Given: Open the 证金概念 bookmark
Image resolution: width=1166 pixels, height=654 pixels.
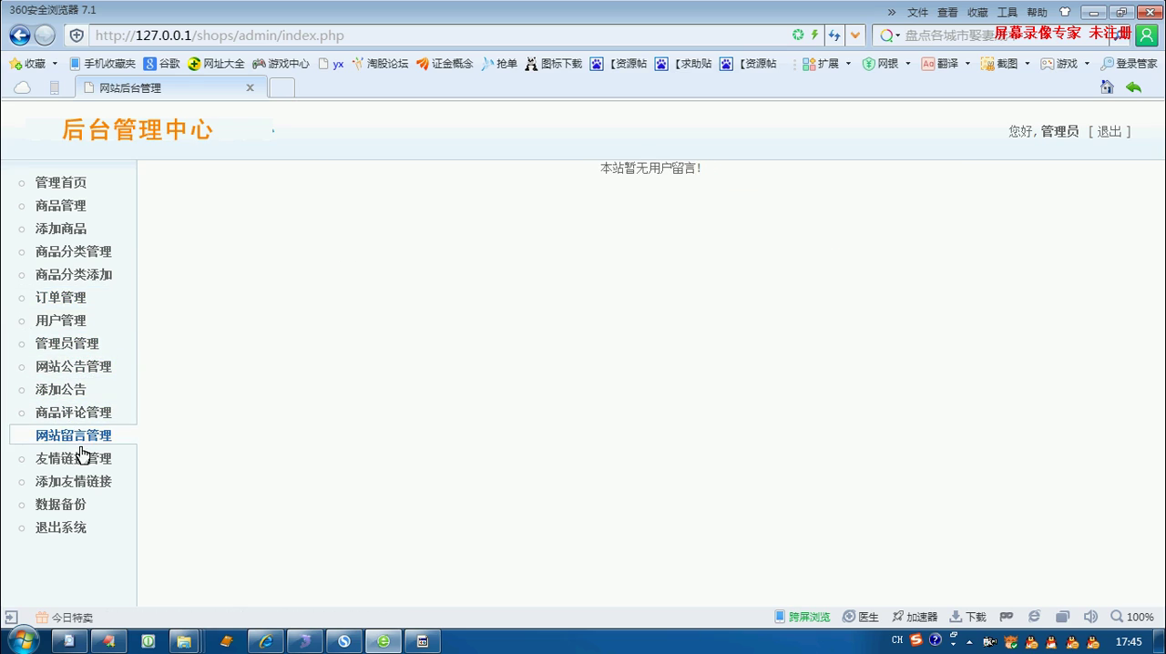Looking at the screenshot, I should click(x=445, y=64).
